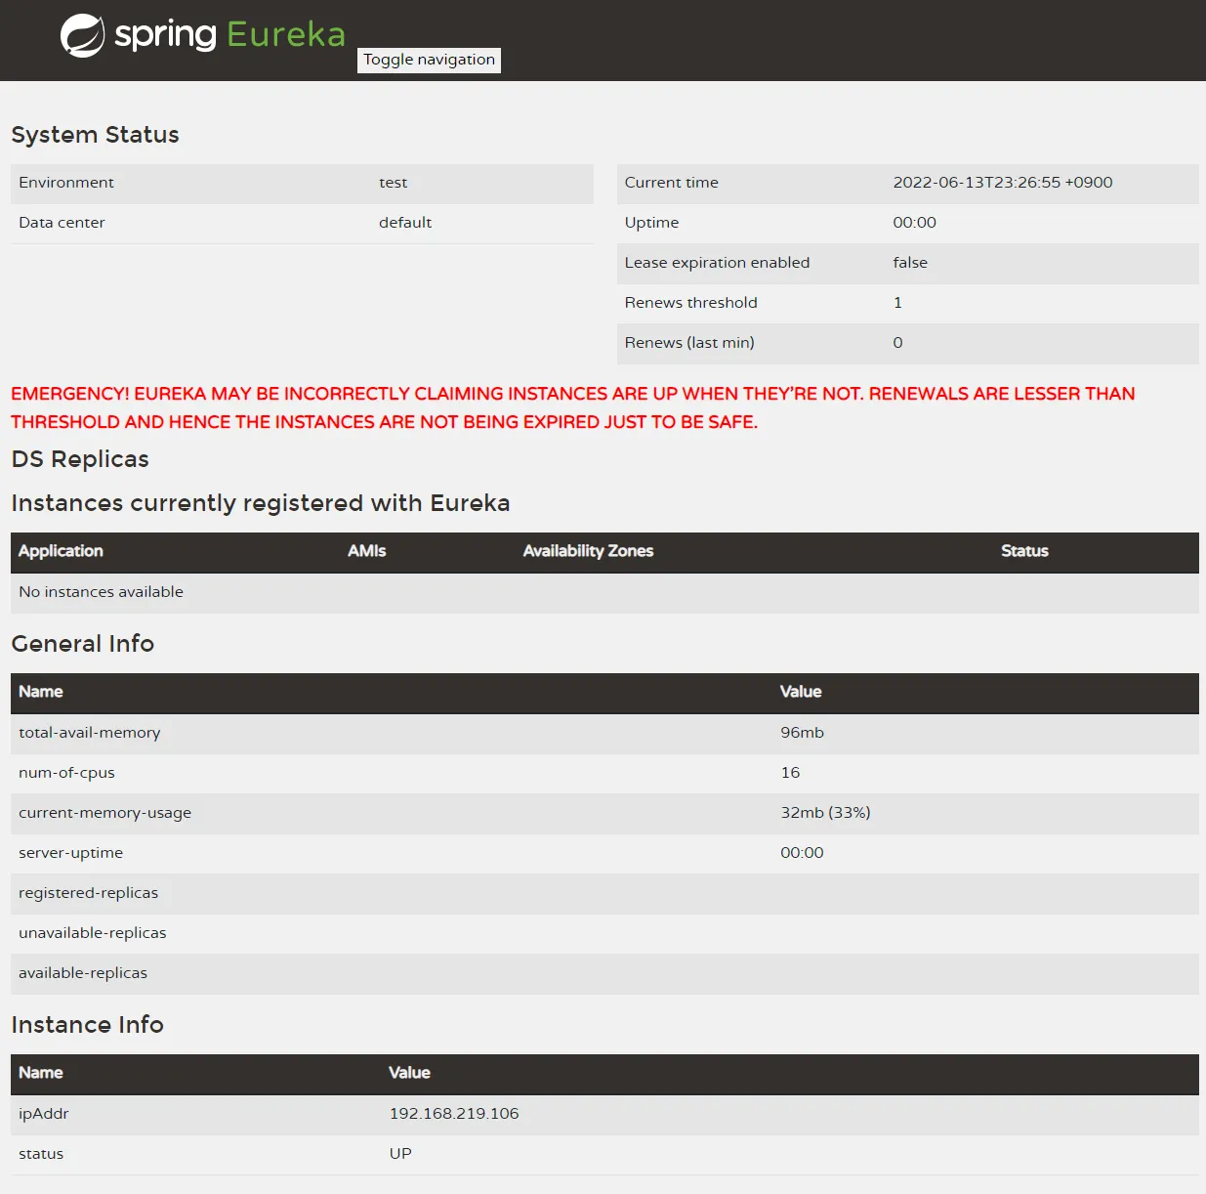This screenshot has width=1206, height=1194.
Task: Select the System Status heading
Action: pyautogui.click(x=95, y=135)
